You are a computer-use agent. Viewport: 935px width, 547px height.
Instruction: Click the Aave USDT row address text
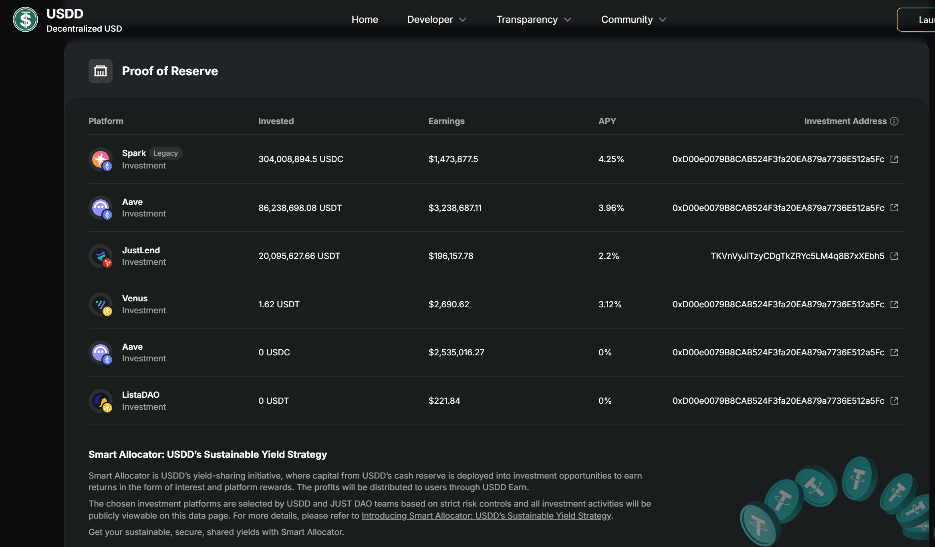pos(778,208)
